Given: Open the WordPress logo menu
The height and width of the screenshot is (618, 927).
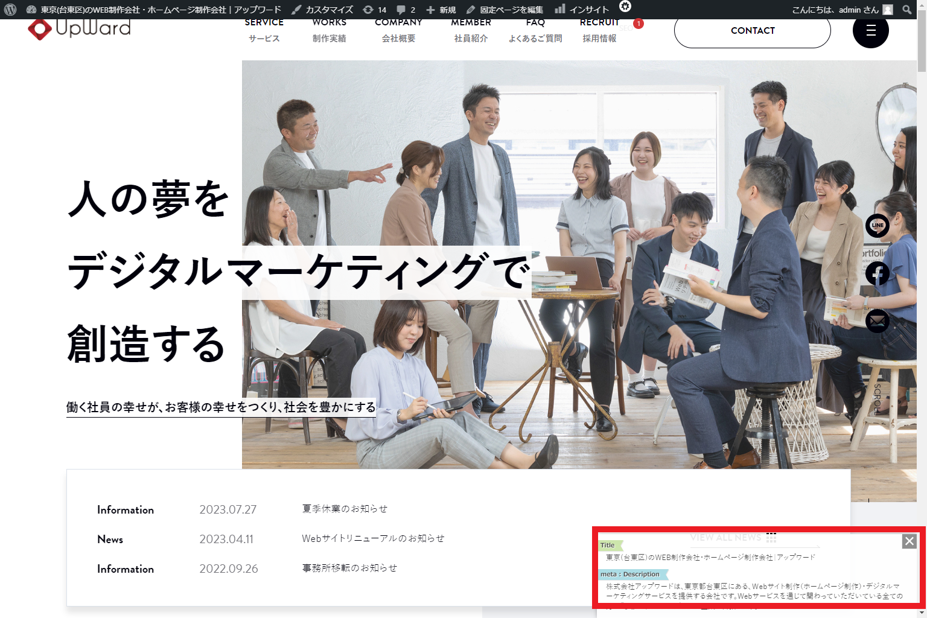Looking at the screenshot, I should tap(10, 10).
